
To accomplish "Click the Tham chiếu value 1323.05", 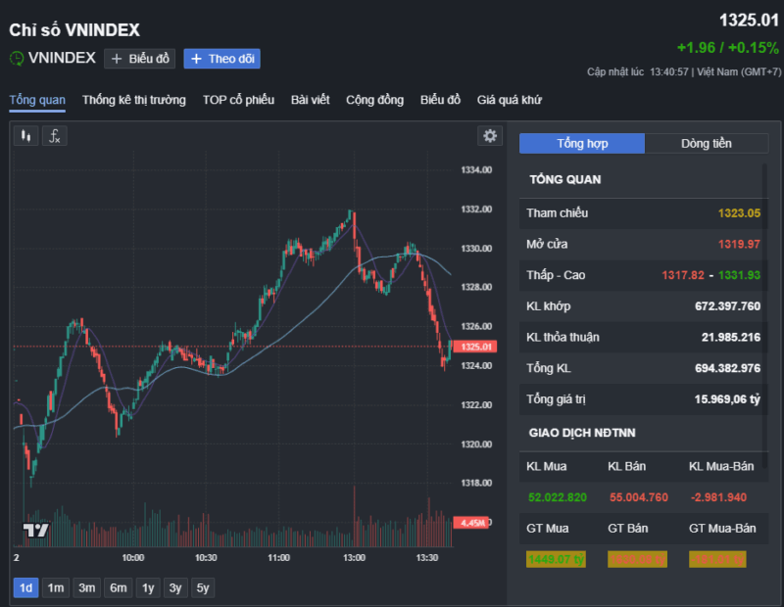I will (x=739, y=213).
